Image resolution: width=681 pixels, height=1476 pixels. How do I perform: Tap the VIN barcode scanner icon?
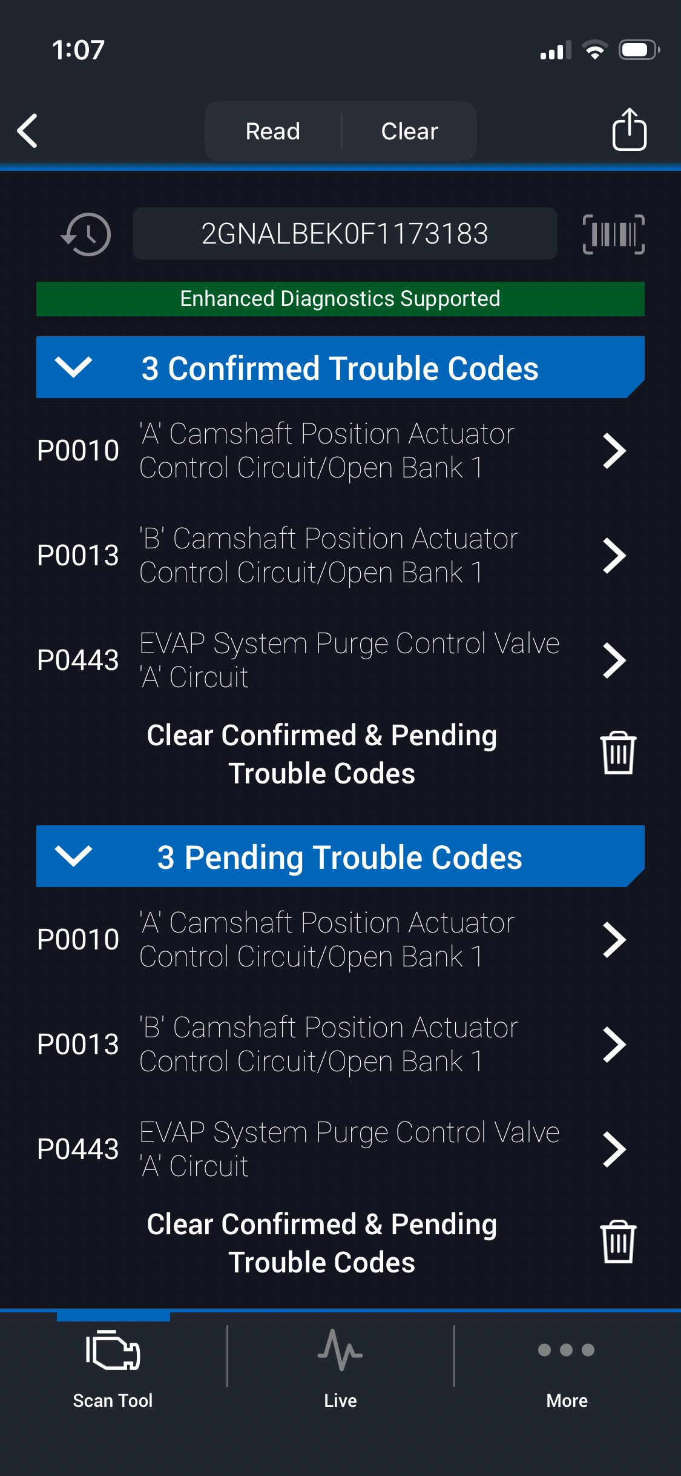[613, 234]
